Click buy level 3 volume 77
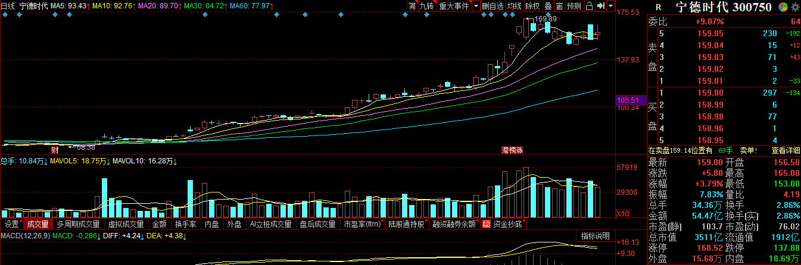Viewport: 801px width, 265px height. pyautogui.click(x=772, y=116)
